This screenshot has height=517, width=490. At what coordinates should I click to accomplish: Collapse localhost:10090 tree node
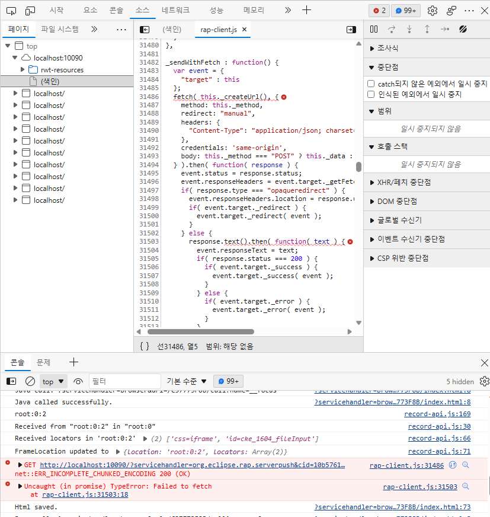(x=15, y=58)
